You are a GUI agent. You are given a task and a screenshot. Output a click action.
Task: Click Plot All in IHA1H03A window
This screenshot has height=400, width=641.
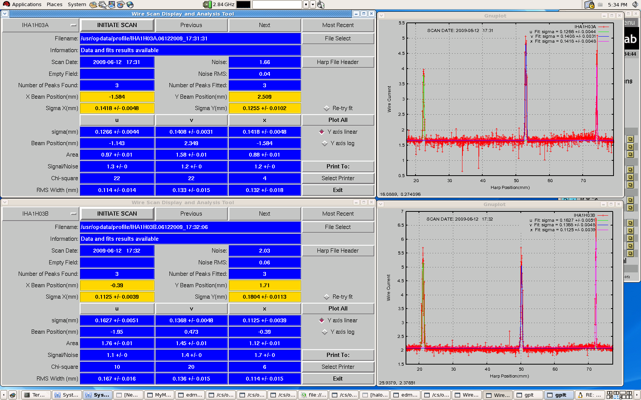[338, 120]
